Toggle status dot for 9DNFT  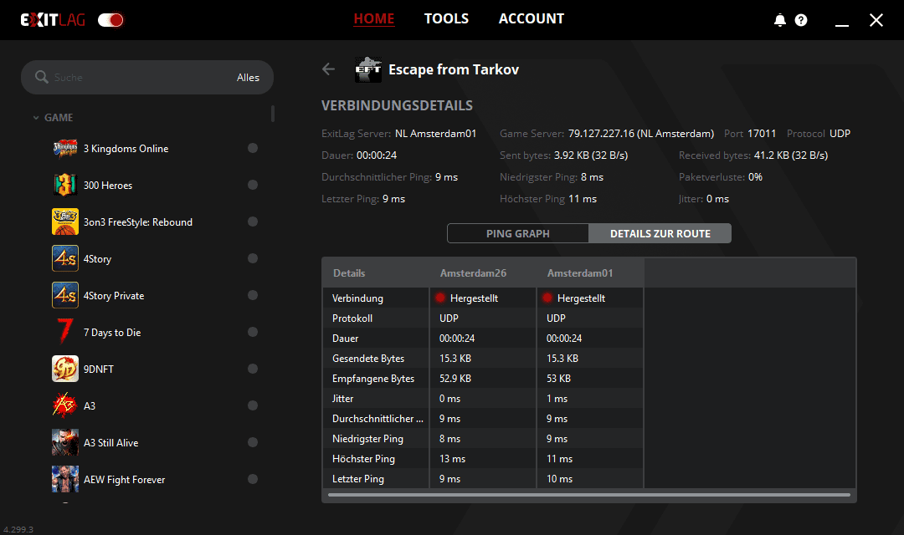click(253, 369)
